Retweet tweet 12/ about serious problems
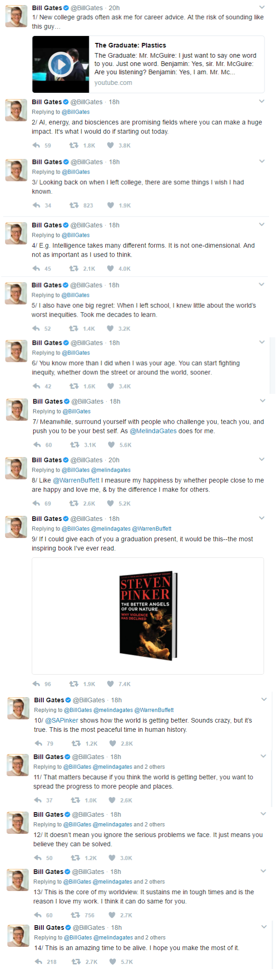 coord(75,858)
